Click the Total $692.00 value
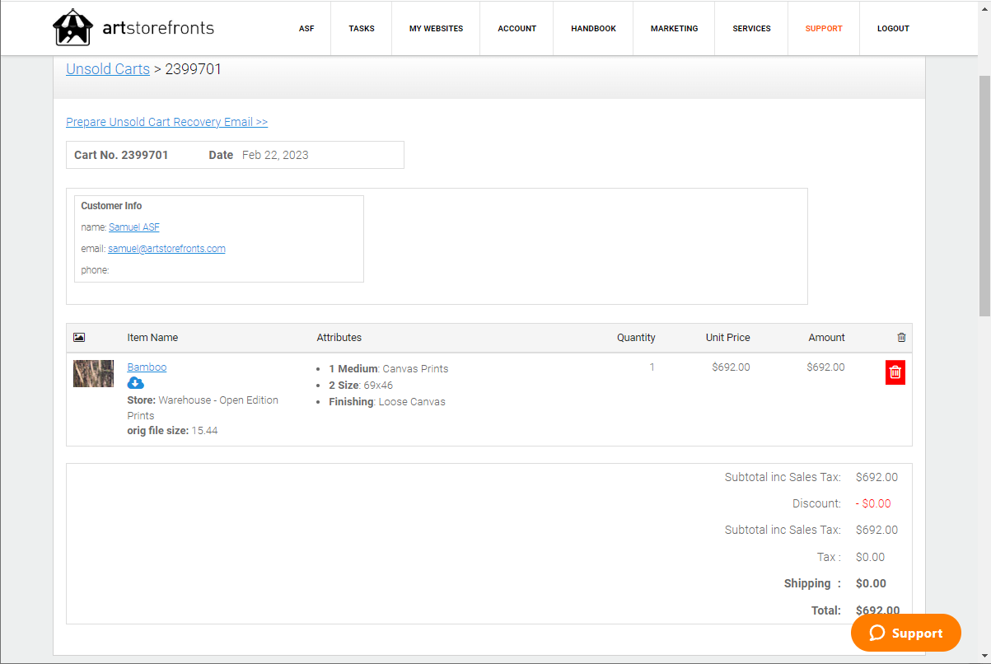The image size is (991, 664). [x=877, y=610]
